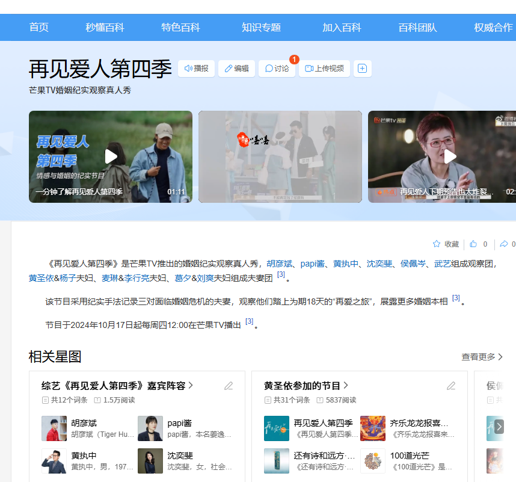The width and height of the screenshot is (516, 482).
Task: Click the 上传视频 upload video button
Action: point(325,69)
